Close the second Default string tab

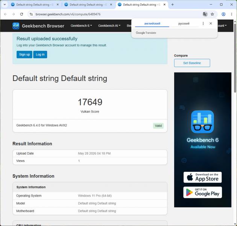(x=111, y=5)
